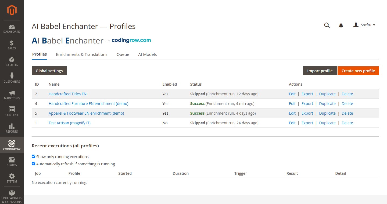Export the Handcrafted Titles EN profile
387x204 pixels.
point(307,94)
